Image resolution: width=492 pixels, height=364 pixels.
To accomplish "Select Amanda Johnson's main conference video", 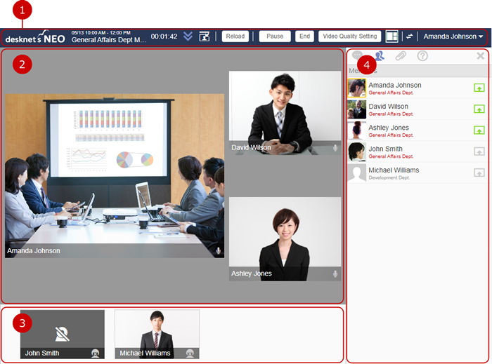I will [115, 176].
